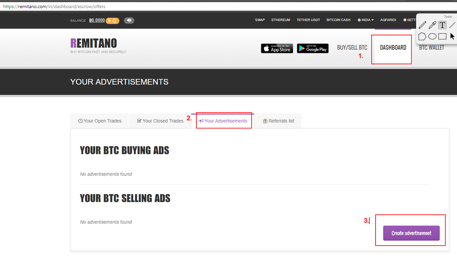Select the Eyedropper color picker tool
Viewport: 457px width, 267px height.
pos(432,25)
